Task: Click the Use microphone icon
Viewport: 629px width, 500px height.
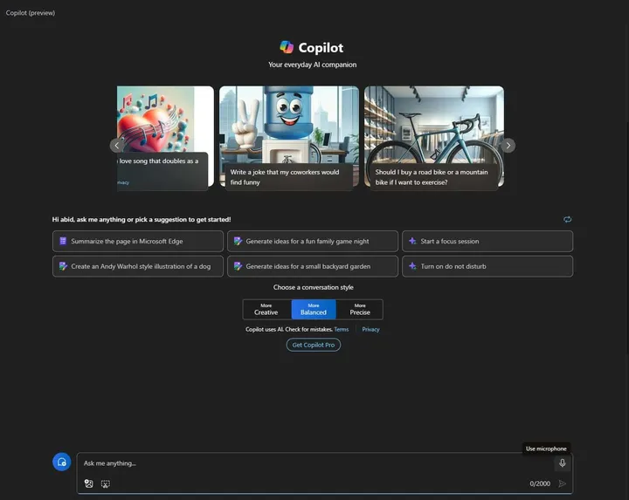Action: pos(562,463)
